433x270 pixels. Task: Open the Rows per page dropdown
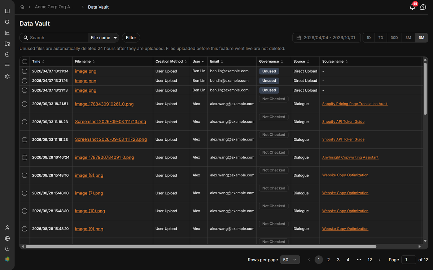pyautogui.click(x=290, y=260)
